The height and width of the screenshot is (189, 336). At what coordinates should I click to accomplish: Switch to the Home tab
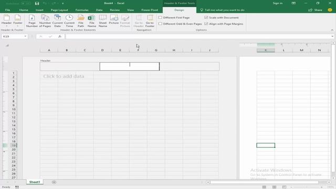tap(24, 10)
